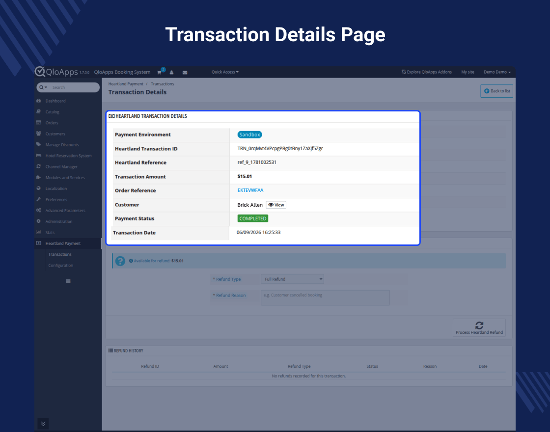The image size is (550, 432).
Task: Click the Refund ID column header
Action: (x=150, y=366)
